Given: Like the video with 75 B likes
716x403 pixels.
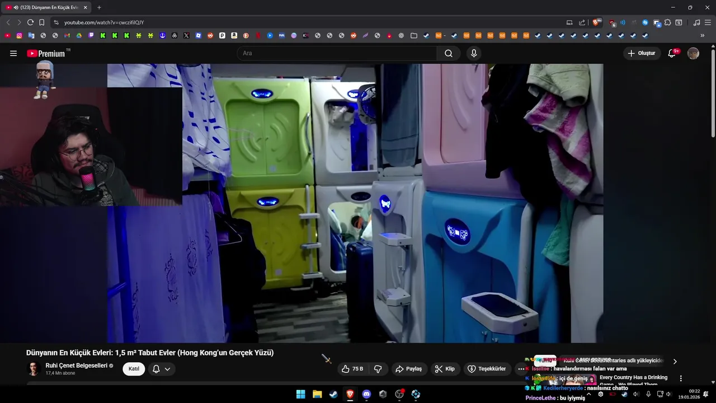Looking at the screenshot, I should click(352, 369).
